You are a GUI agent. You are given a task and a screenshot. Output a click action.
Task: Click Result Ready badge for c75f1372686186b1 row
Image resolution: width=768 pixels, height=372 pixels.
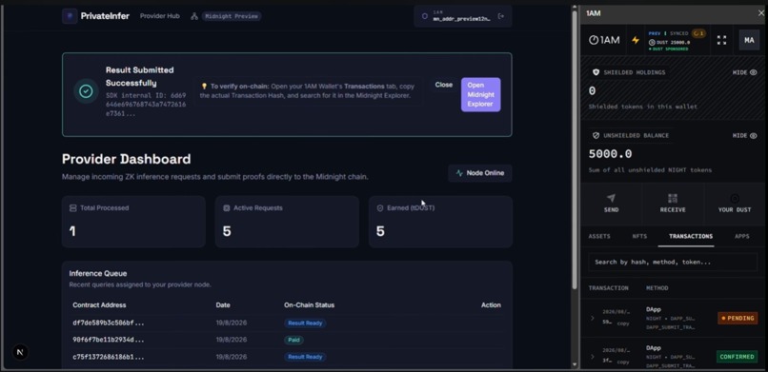(x=305, y=357)
